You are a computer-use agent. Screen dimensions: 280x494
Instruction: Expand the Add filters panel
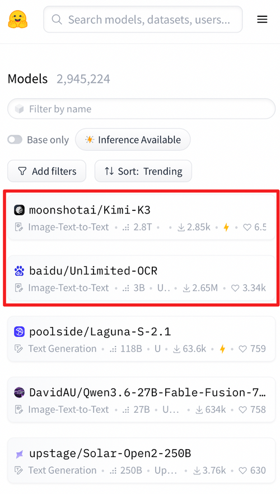[x=46, y=171]
